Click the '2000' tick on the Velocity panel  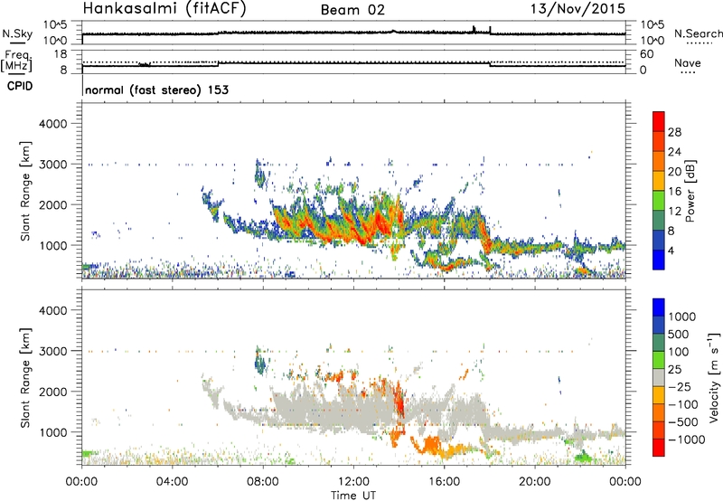(52, 392)
